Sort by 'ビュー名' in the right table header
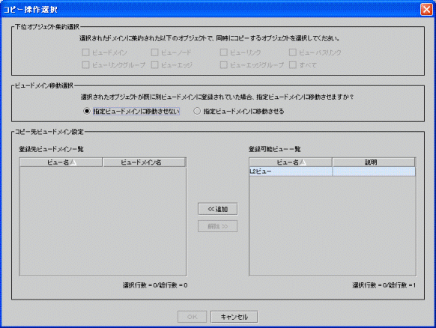 (291, 163)
